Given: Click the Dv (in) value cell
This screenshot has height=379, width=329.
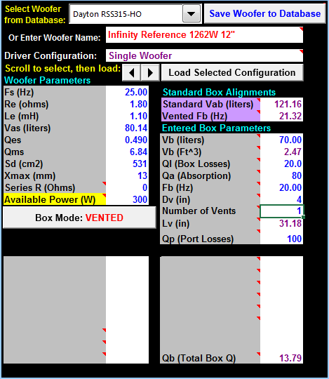Looking at the screenshot, I should click(281, 199).
